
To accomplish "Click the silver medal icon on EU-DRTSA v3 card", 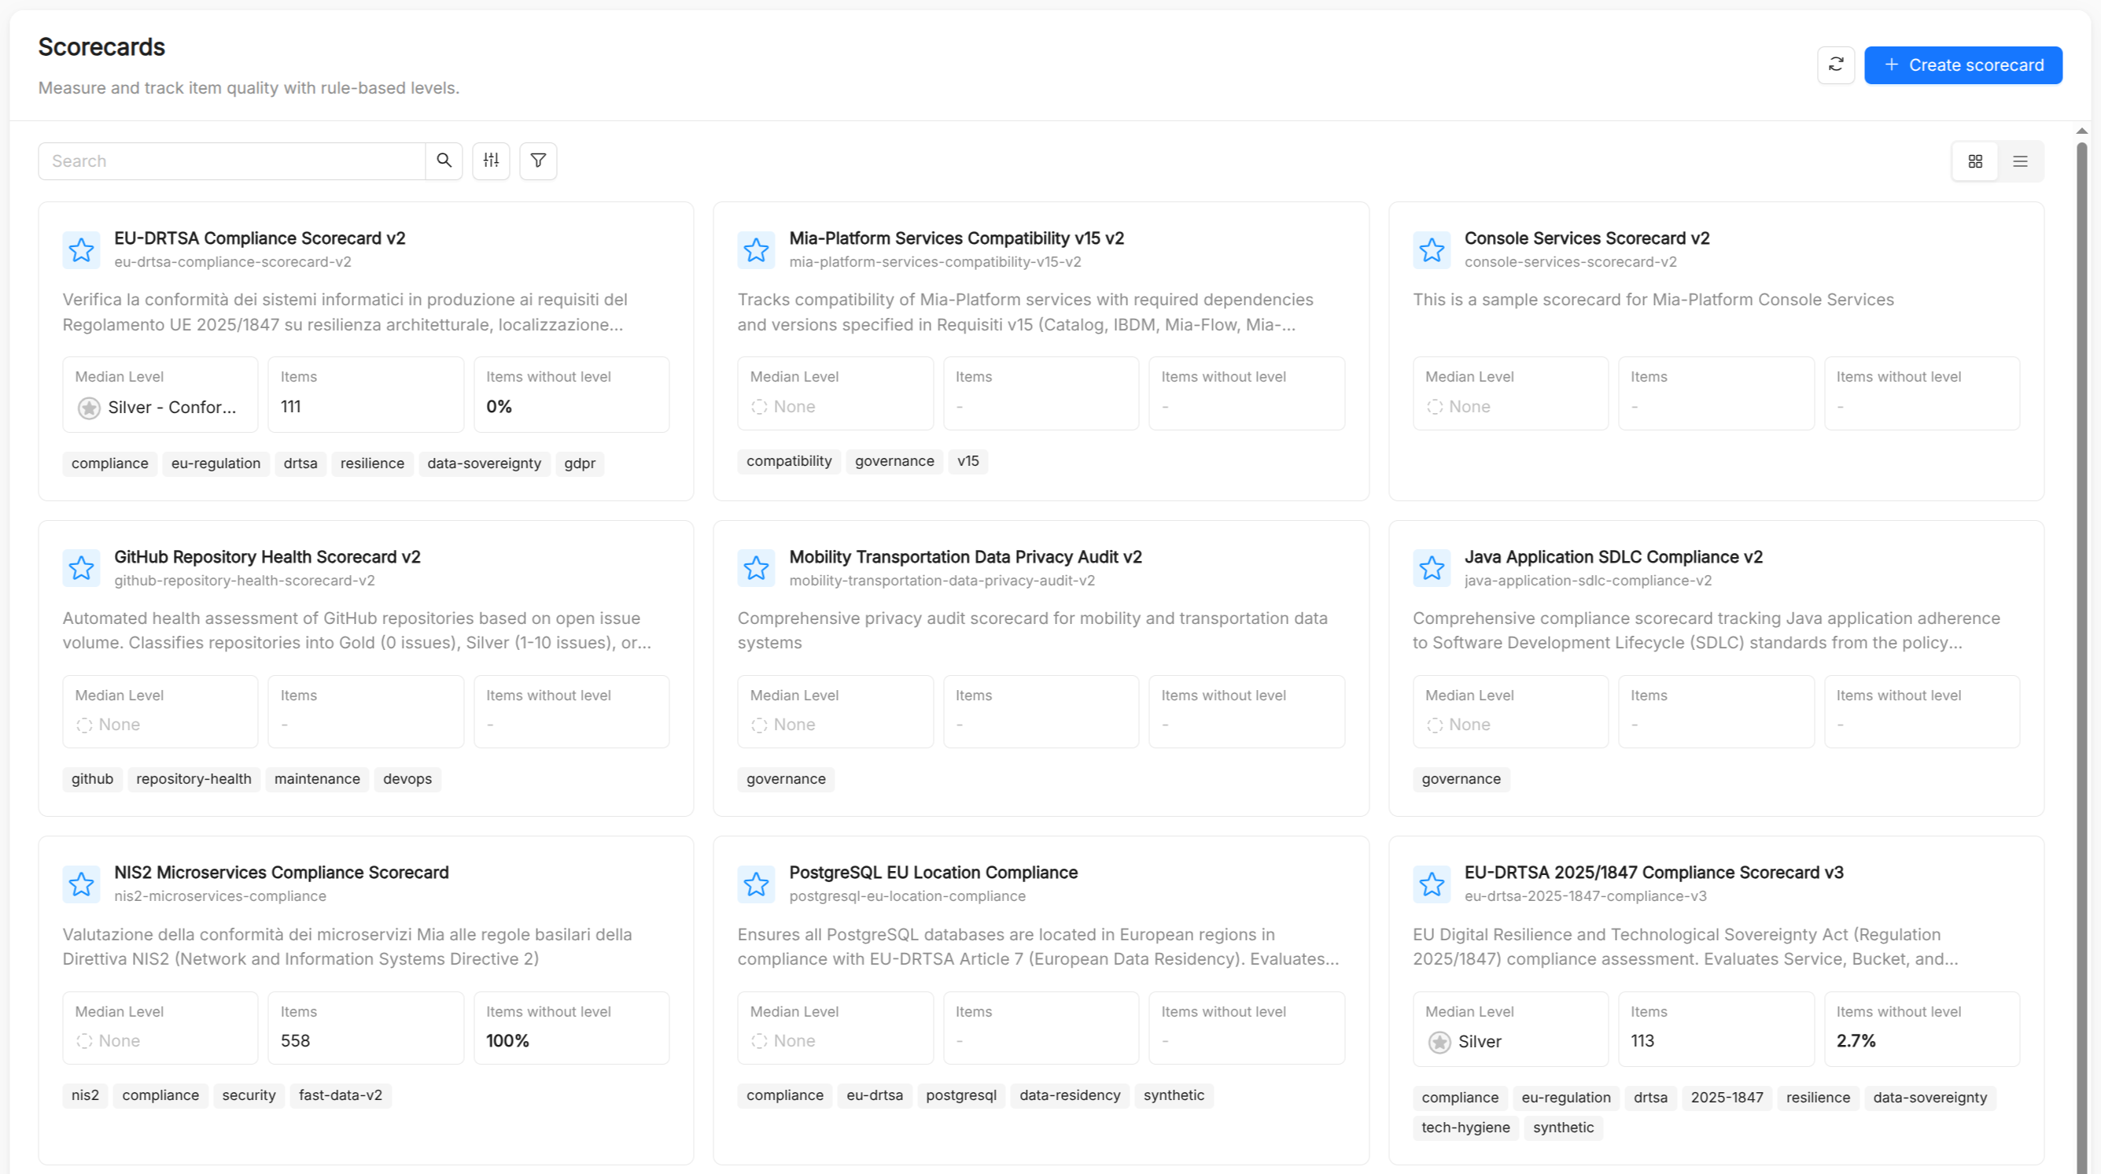I will click(1439, 1042).
